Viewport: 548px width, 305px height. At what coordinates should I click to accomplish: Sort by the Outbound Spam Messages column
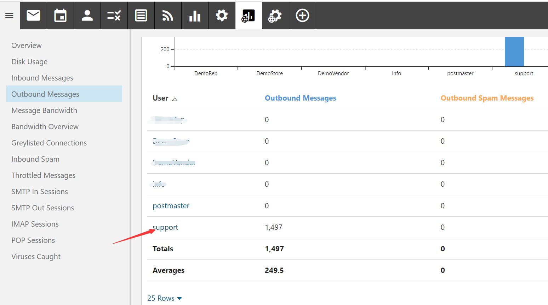pos(487,98)
